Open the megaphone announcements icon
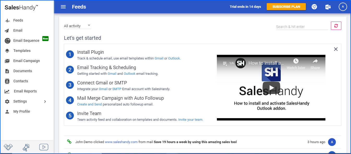This screenshot has height=154, width=351. click(x=26, y=147)
